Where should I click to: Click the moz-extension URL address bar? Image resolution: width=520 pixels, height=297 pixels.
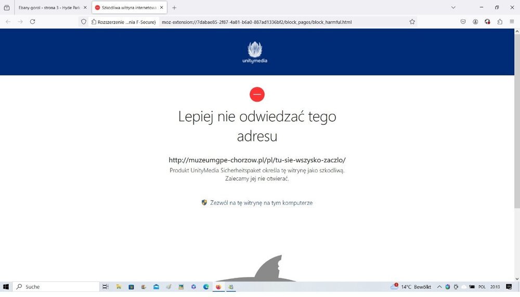[x=281, y=22]
